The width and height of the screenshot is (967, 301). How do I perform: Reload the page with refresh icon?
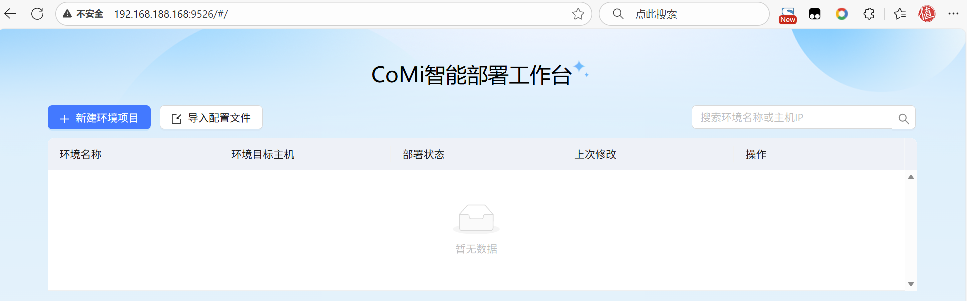click(37, 14)
